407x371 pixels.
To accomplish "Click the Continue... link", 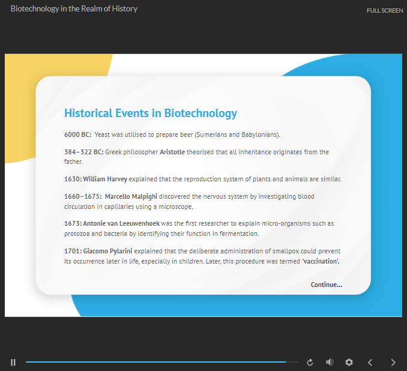I will click(x=326, y=285).
